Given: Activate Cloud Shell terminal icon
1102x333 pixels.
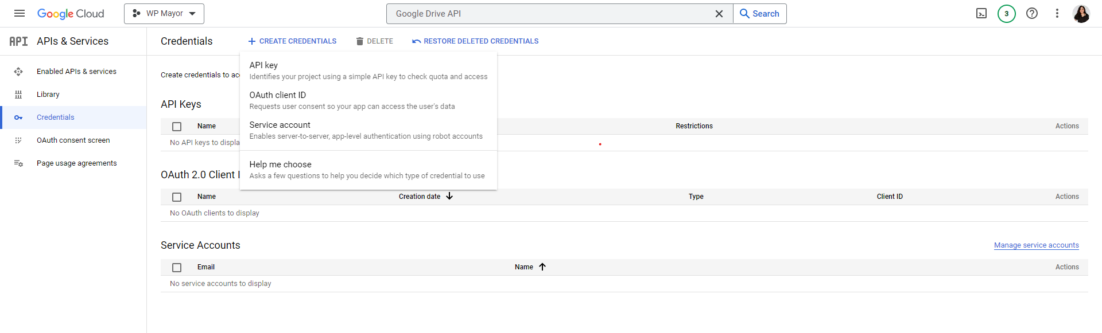Looking at the screenshot, I should tap(981, 13).
